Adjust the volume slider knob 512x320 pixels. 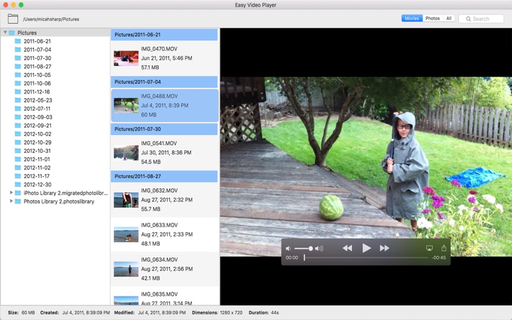(310, 248)
